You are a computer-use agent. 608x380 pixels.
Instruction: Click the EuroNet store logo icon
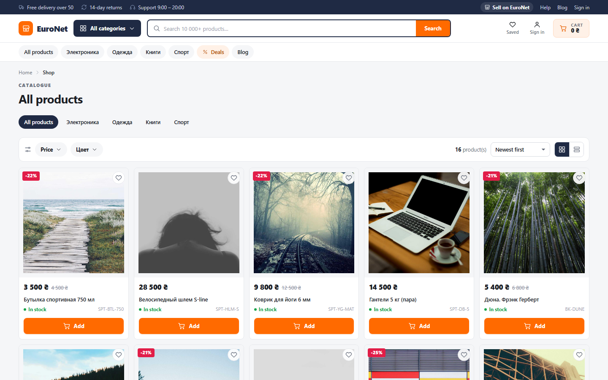(x=26, y=28)
